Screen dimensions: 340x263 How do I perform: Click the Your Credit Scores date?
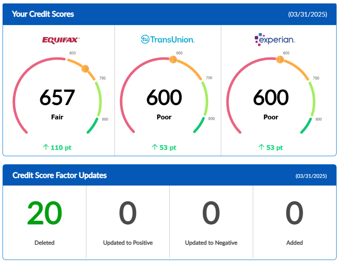coord(308,14)
